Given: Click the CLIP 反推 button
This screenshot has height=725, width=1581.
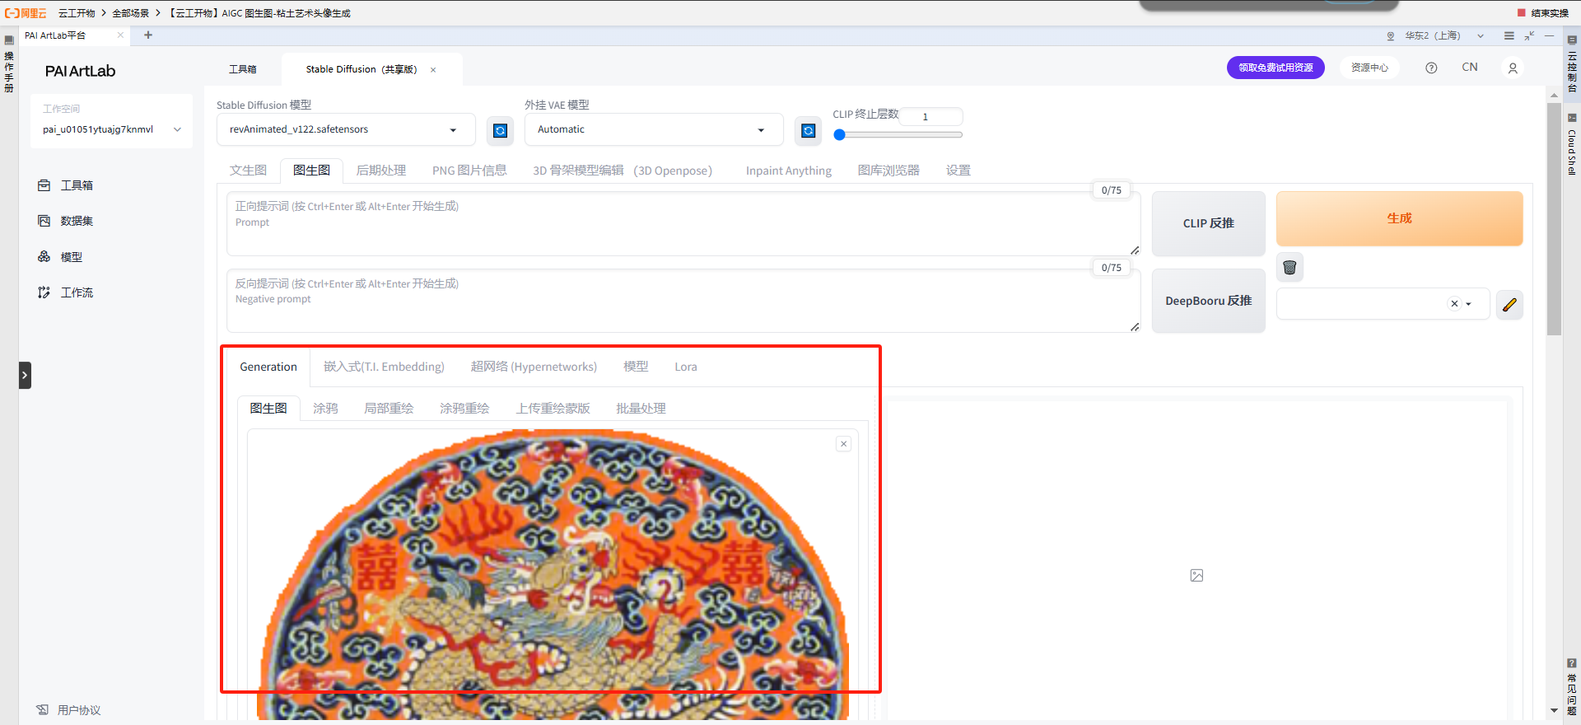Looking at the screenshot, I should (1208, 223).
